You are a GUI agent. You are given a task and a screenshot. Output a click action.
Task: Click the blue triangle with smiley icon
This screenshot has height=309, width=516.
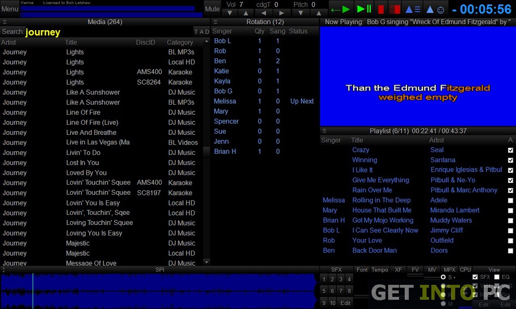[x=435, y=10]
